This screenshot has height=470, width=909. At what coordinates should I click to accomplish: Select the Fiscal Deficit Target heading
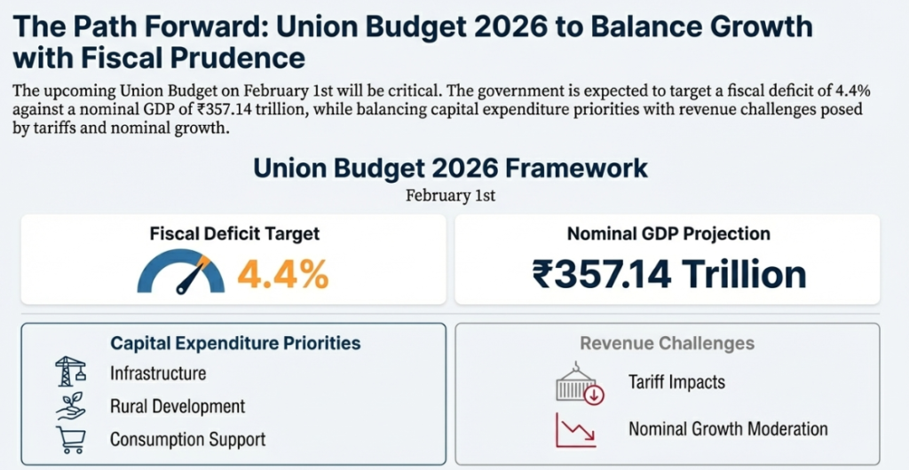click(234, 235)
